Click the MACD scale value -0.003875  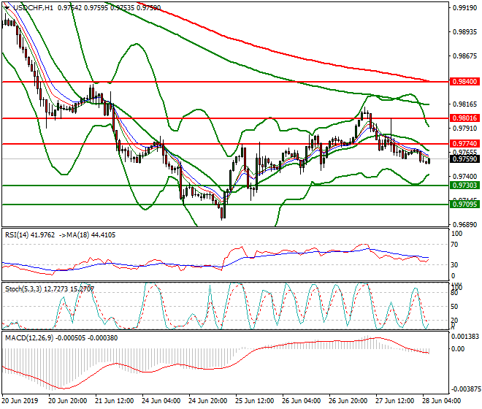click(464, 389)
